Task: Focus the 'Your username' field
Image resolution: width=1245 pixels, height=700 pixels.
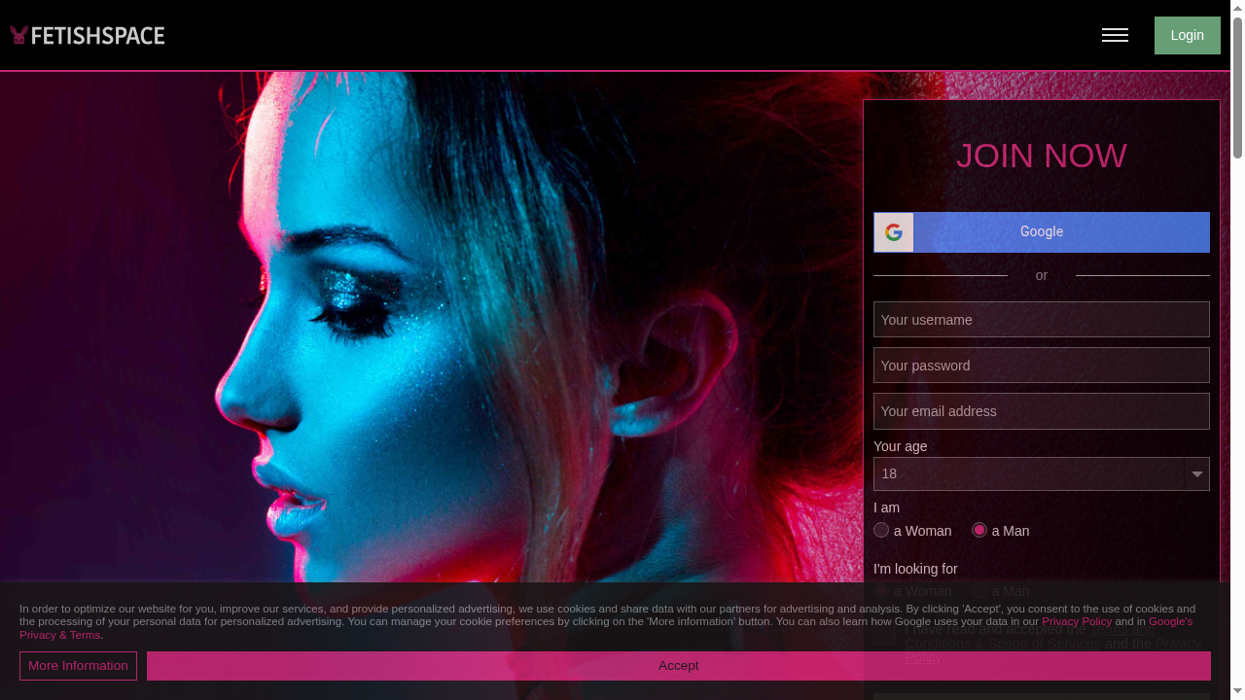Action: (1041, 320)
